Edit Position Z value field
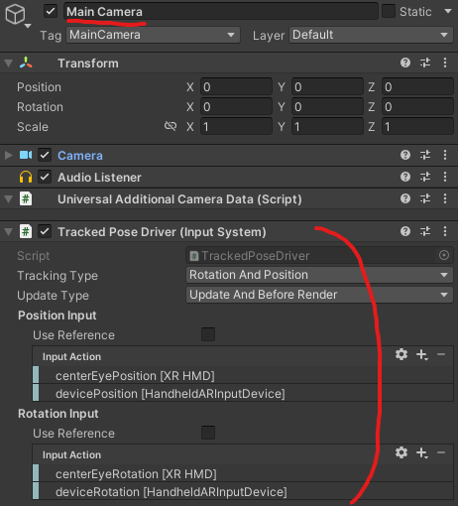This screenshot has height=506, width=458. pyautogui.click(x=417, y=87)
